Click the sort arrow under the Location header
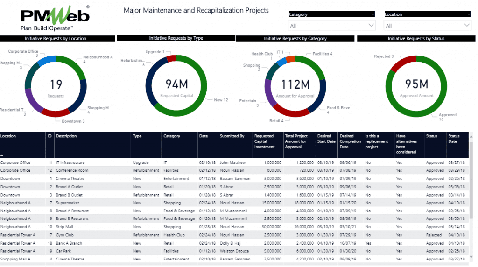The image size is (478, 267). pos(2,155)
